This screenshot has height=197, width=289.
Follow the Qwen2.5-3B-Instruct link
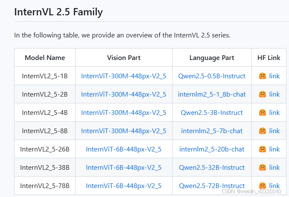coord(212,113)
